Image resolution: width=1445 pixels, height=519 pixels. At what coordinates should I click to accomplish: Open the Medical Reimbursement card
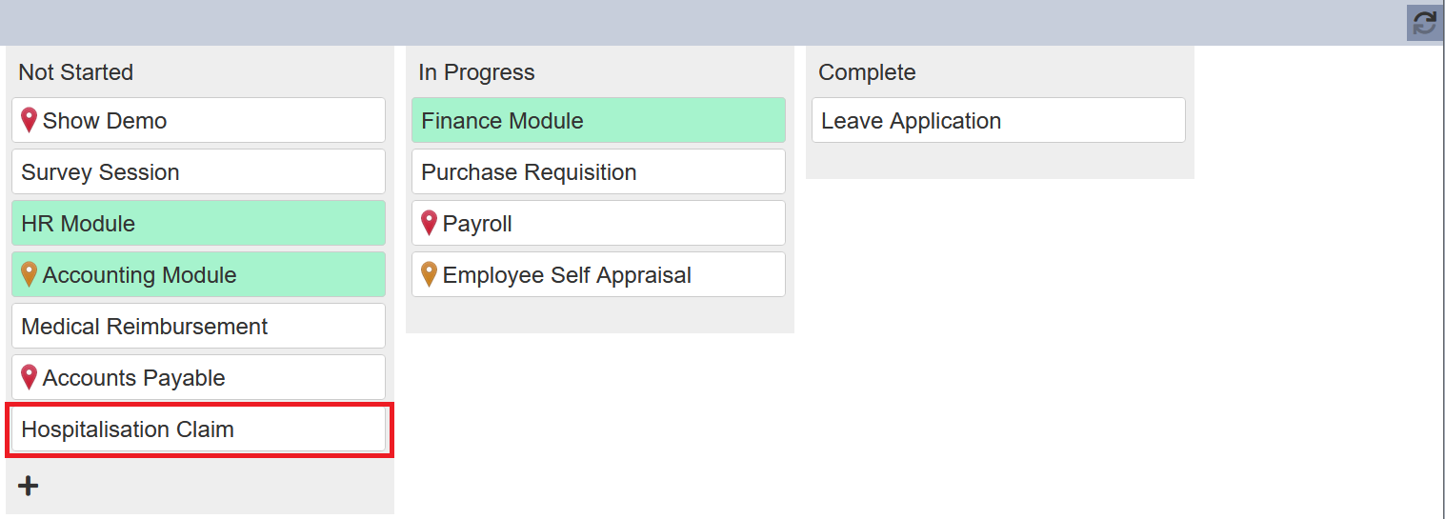pyautogui.click(x=198, y=326)
